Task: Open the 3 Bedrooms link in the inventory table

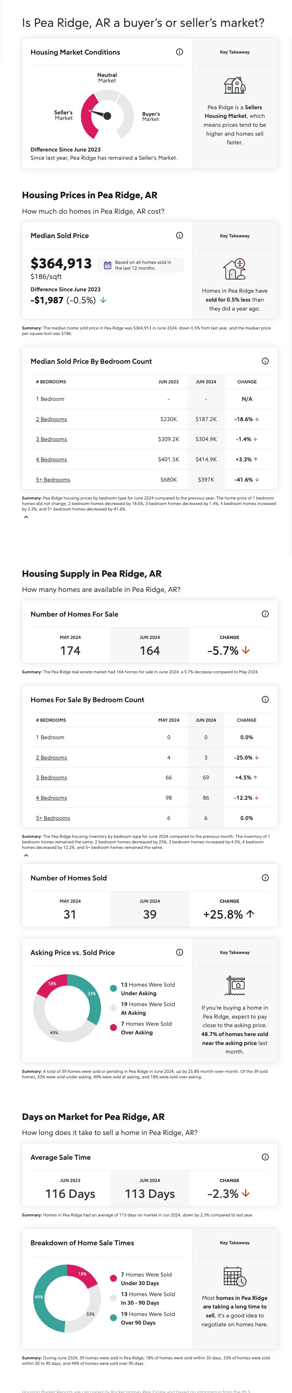Action: point(51,778)
